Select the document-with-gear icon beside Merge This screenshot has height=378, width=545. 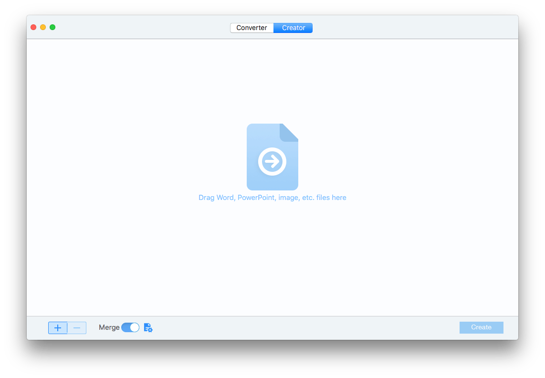(x=148, y=327)
